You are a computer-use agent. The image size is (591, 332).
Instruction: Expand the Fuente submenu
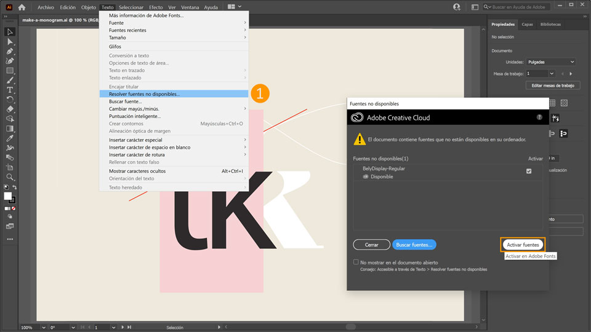pos(174,23)
